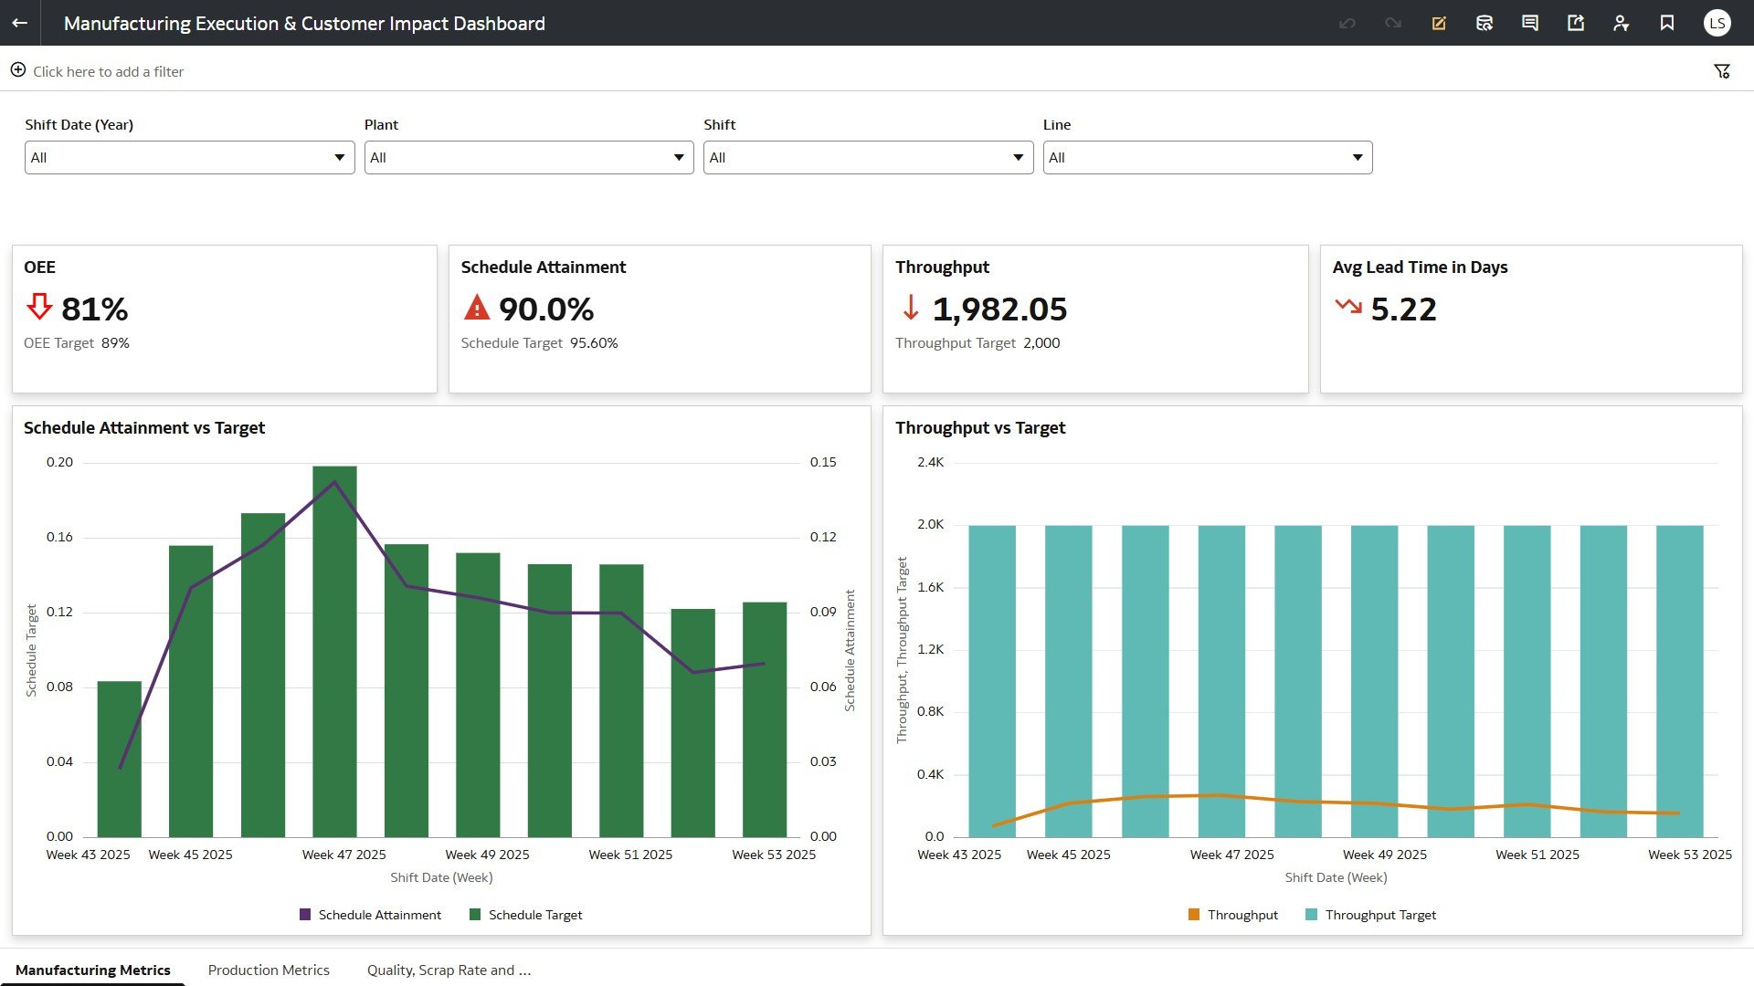Open the Quality, Scrap Rate tab
The height and width of the screenshot is (986, 1754).
[x=449, y=970]
